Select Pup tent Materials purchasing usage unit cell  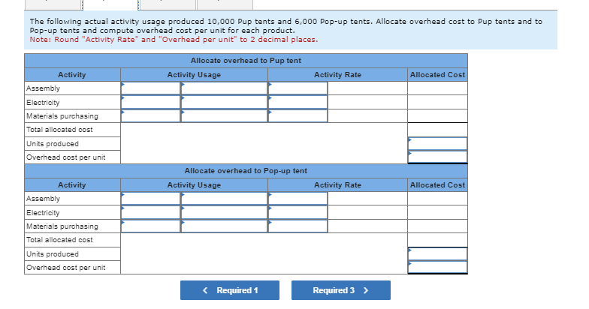coord(224,115)
